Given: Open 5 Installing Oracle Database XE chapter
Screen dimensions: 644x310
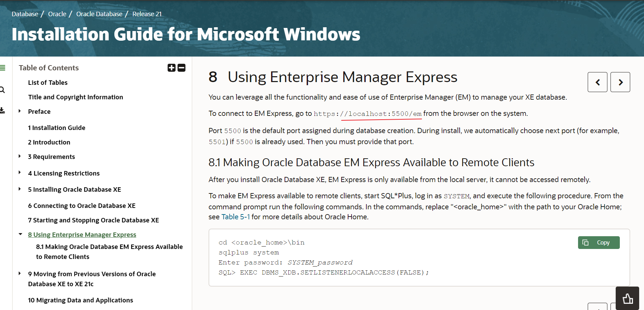Looking at the screenshot, I should click(x=75, y=190).
